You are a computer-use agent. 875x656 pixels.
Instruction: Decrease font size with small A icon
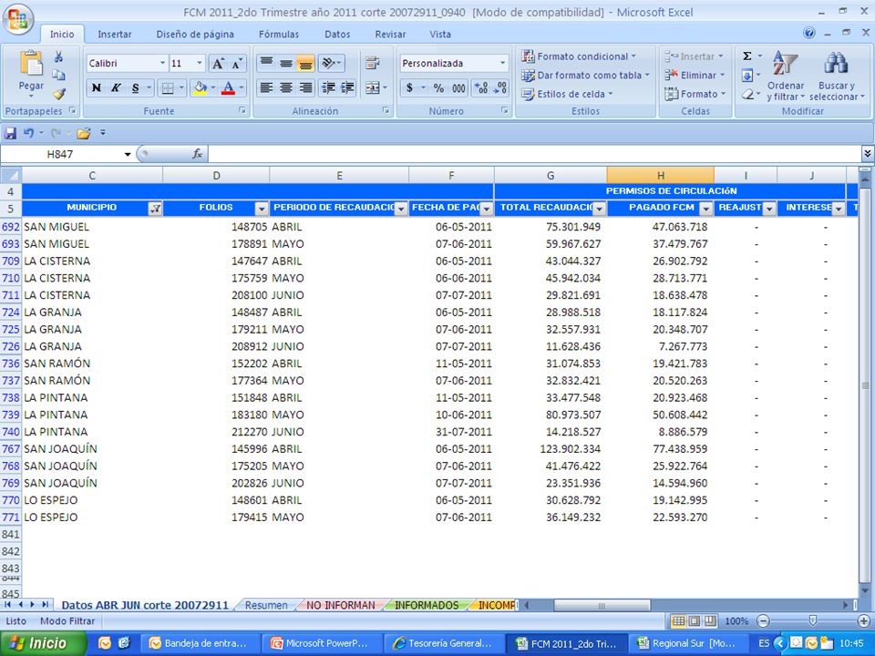(237, 63)
